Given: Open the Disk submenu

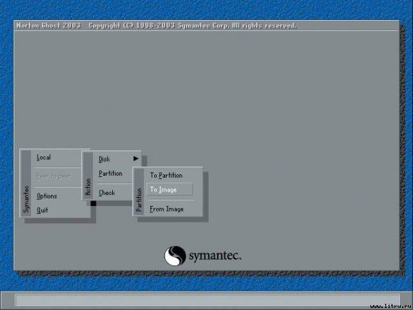Looking at the screenshot, I should pos(105,159).
